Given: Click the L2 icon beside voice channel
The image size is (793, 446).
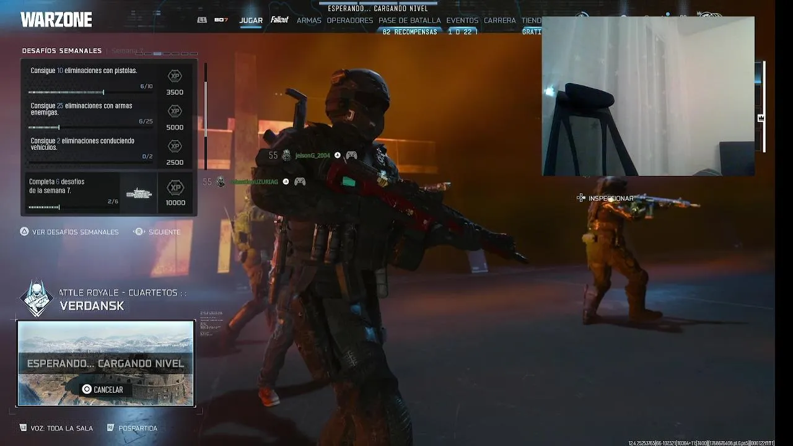Looking at the screenshot, I should click(24, 428).
